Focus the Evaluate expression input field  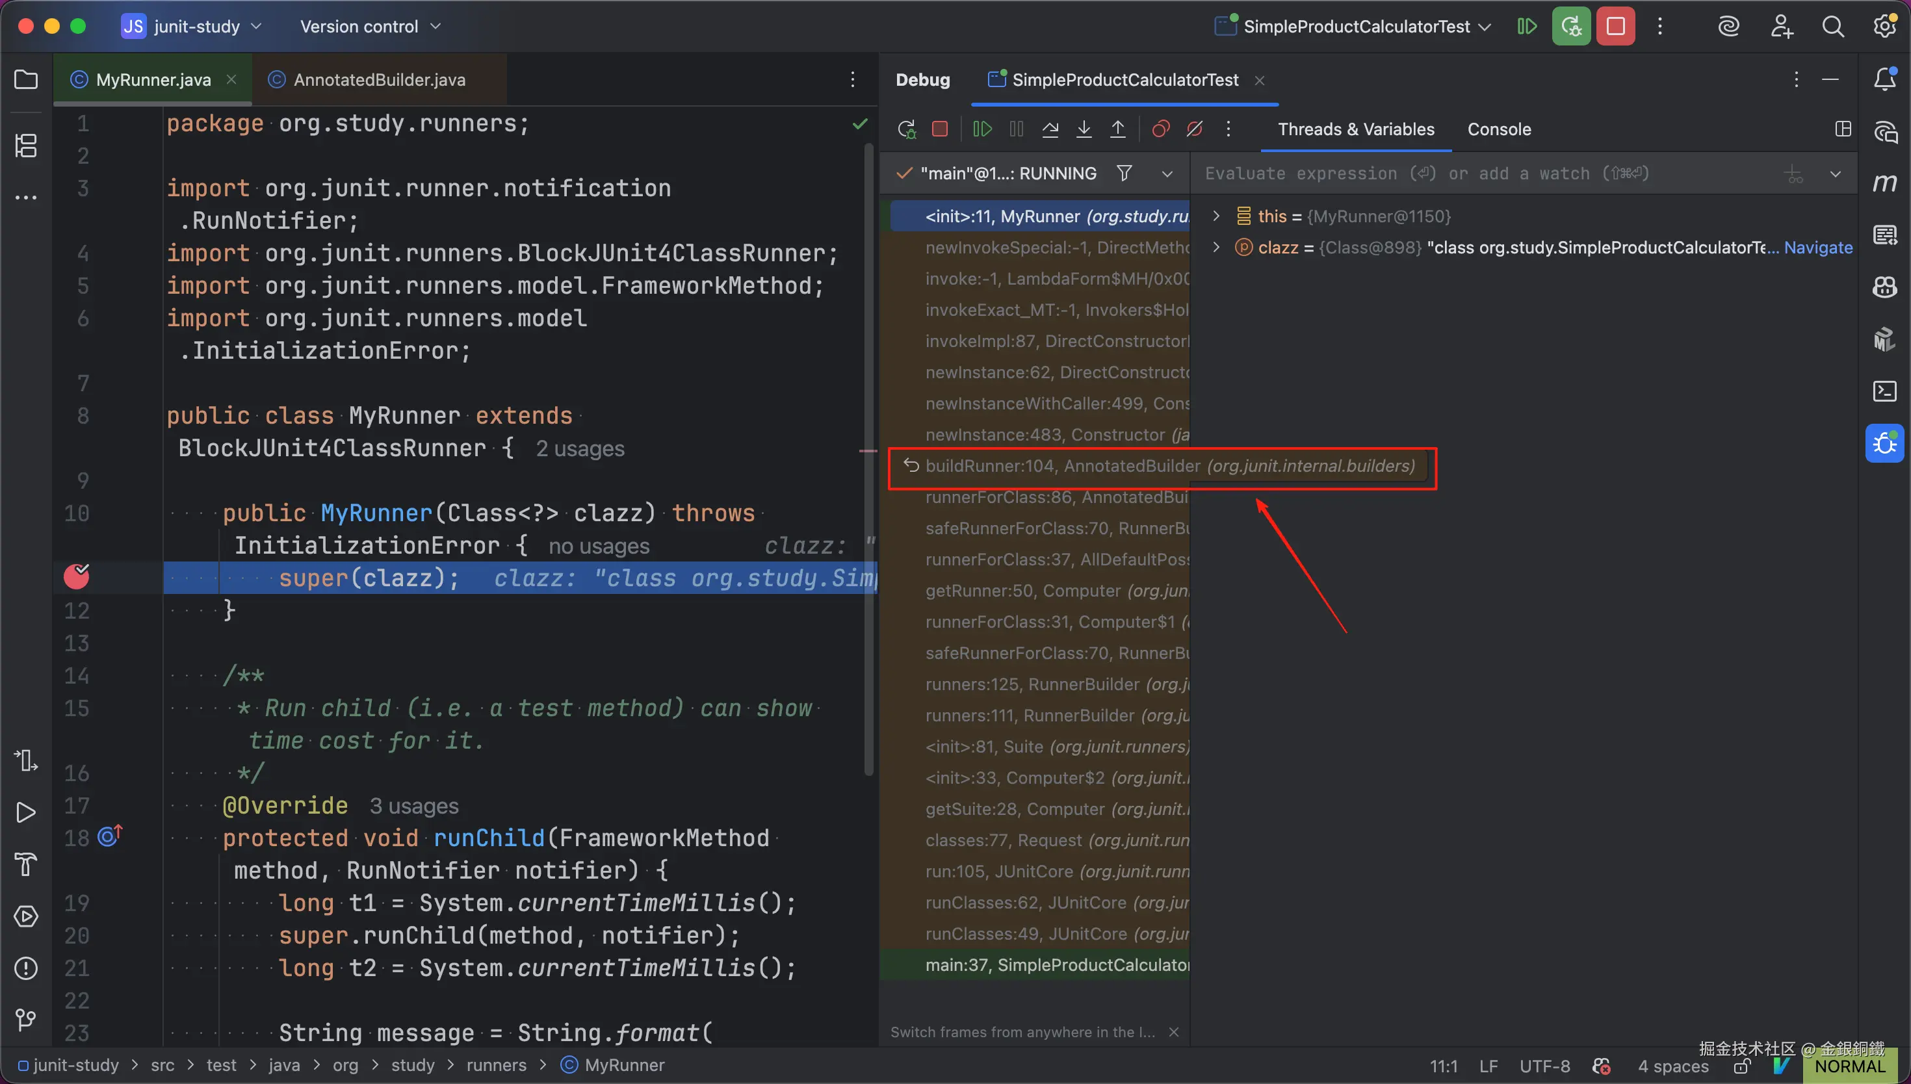click(x=1489, y=174)
